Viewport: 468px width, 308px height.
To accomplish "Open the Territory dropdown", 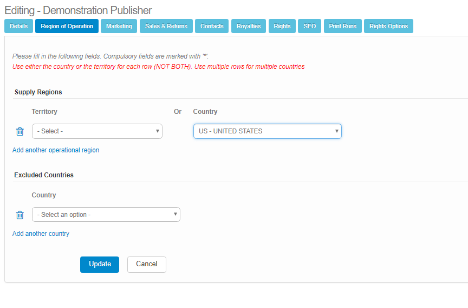I will [x=97, y=131].
